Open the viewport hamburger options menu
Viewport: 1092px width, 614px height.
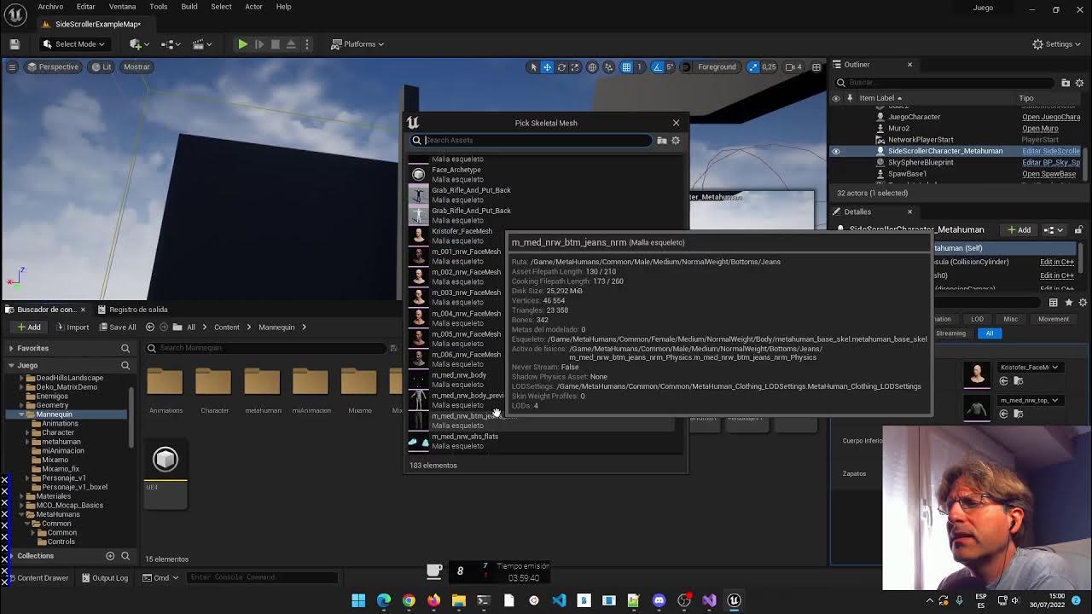tap(12, 67)
